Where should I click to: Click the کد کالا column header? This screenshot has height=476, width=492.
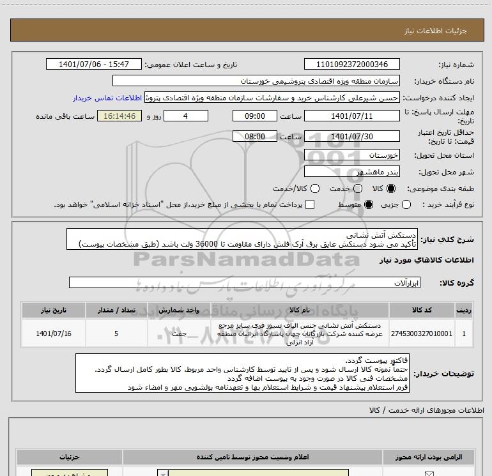click(422, 311)
